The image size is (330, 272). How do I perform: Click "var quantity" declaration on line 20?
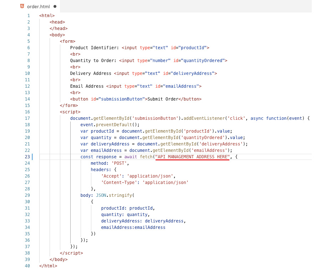click(96, 138)
